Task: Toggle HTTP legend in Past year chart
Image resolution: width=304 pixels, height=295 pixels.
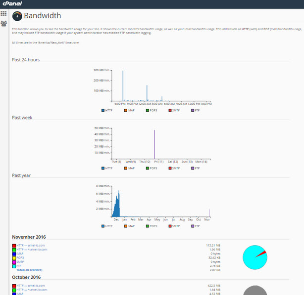Action: (107, 226)
